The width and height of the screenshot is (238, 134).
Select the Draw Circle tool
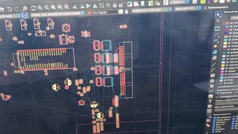click(x=212, y=81)
